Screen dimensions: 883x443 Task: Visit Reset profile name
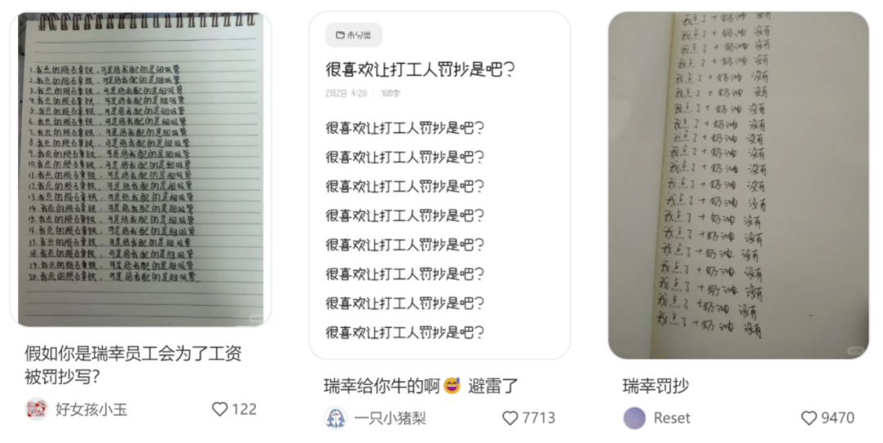coord(672,418)
